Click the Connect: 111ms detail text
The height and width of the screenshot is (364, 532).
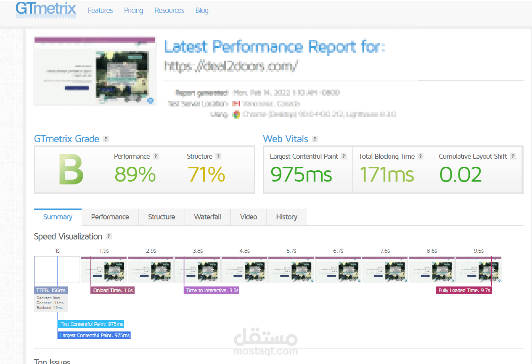point(50,303)
